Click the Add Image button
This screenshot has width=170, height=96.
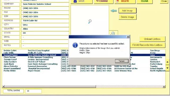click(x=127, y=11)
